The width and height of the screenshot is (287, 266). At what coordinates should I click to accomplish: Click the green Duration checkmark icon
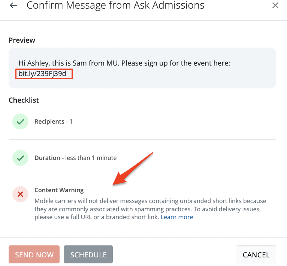(20, 158)
